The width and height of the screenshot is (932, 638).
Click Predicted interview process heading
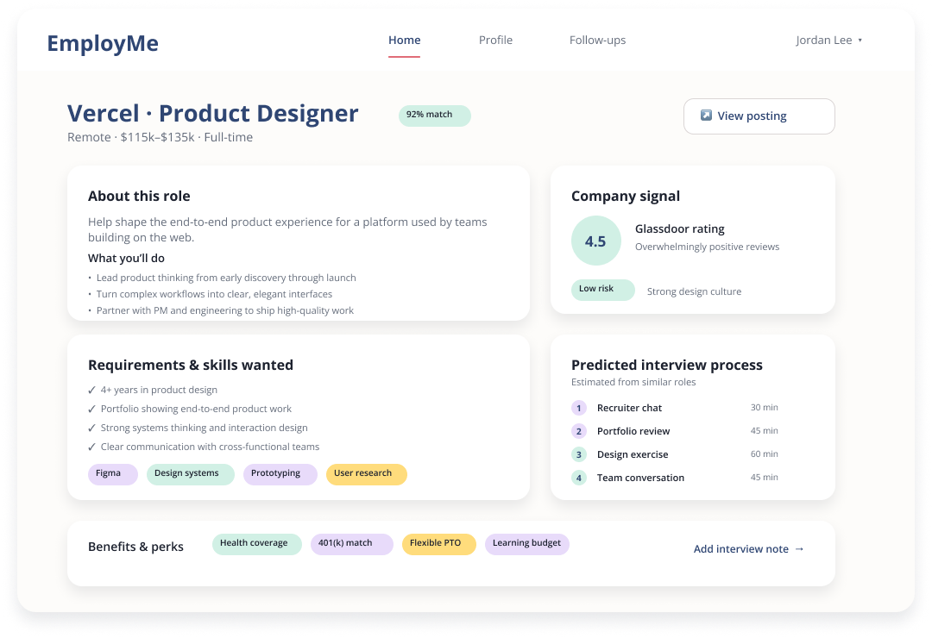point(667,365)
